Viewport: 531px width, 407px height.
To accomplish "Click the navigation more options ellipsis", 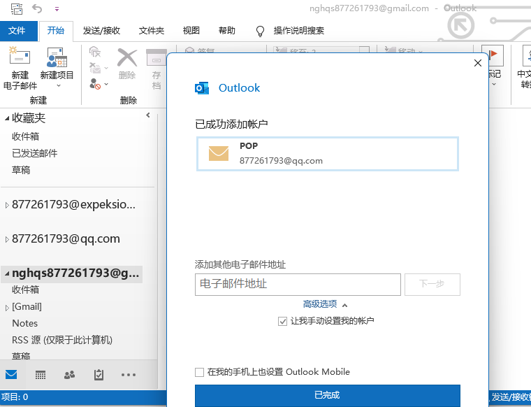I will click(129, 375).
